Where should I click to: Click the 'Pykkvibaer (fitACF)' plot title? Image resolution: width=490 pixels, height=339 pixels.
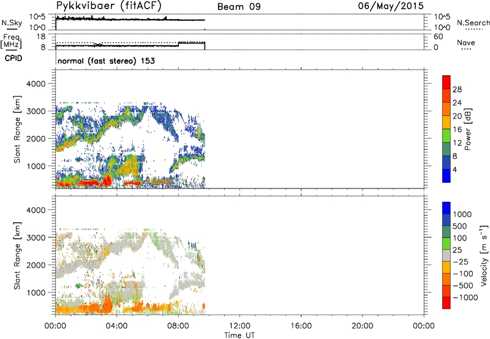click(109, 6)
